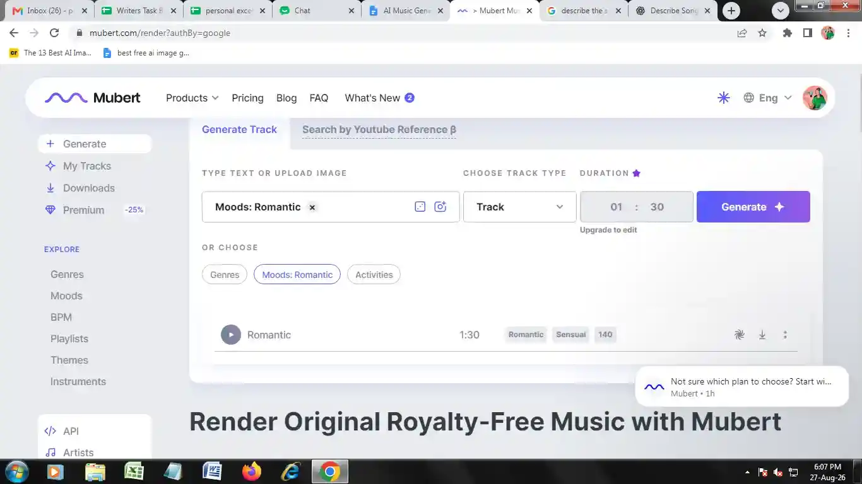View What's New updates
The image size is (862, 484).
[x=379, y=98]
